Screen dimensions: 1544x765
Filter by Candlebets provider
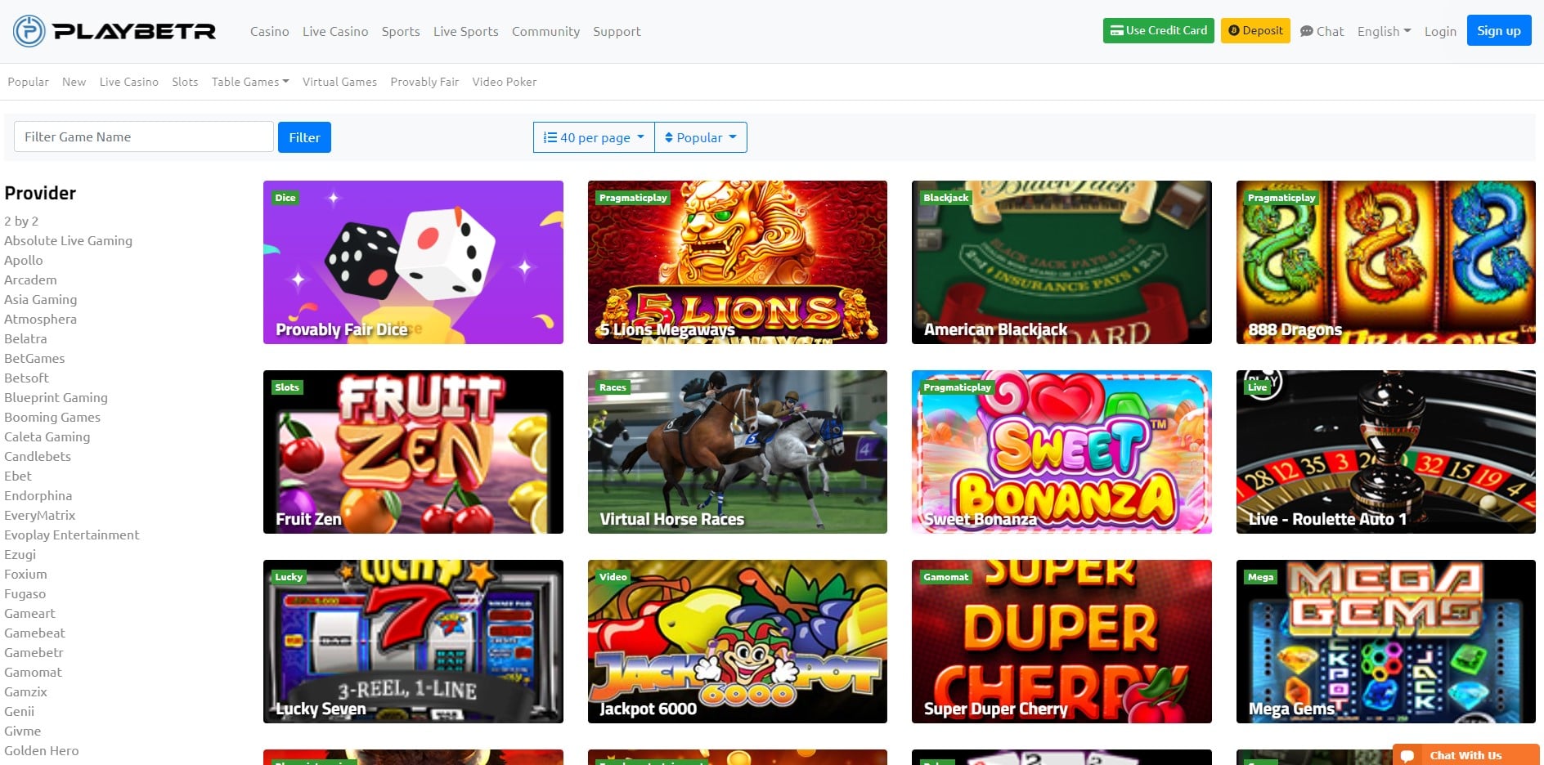pyautogui.click(x=38, y=456)
